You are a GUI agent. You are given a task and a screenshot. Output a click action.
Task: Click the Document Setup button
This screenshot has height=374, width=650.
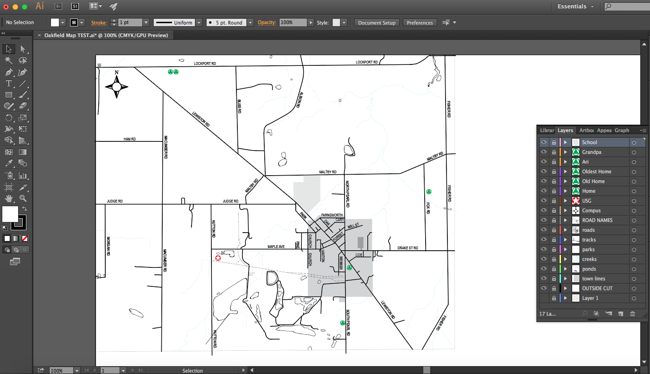[x=376, y=23]
